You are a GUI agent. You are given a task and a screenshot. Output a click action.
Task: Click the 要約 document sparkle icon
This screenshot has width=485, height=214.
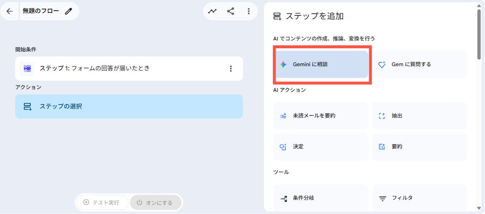point(382,147)
